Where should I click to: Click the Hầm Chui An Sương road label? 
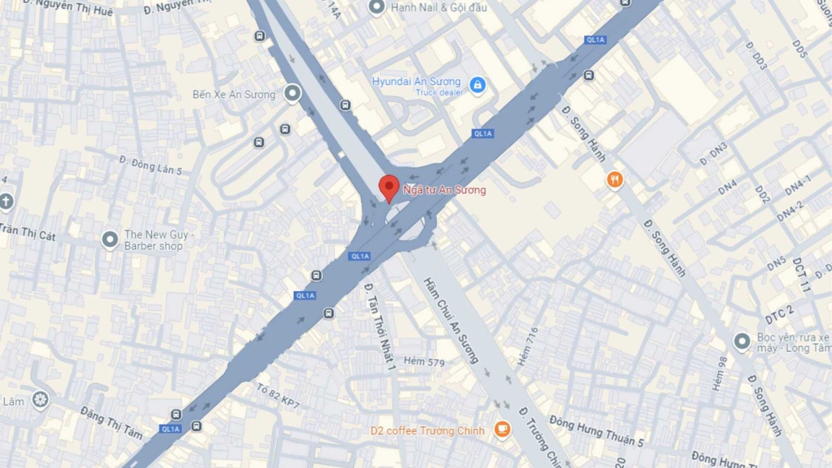(x=450, y=320)
